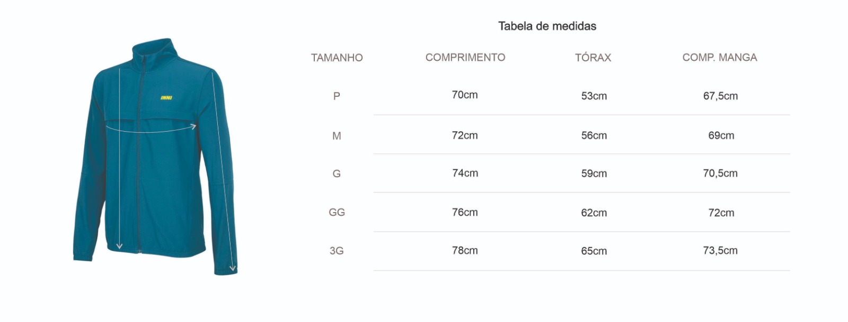This screenshot has width=848, height=322.
Task: Choose size GG row label
Action: click(337, 213)
